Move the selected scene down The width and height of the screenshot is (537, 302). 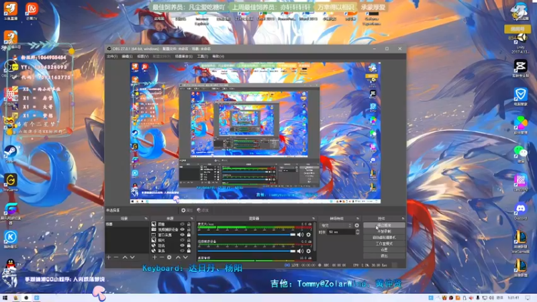tap(132, 257)
